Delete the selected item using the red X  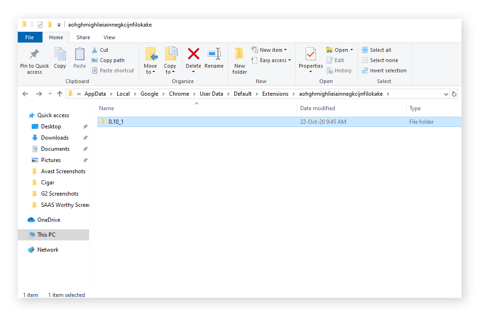(193, 56)
